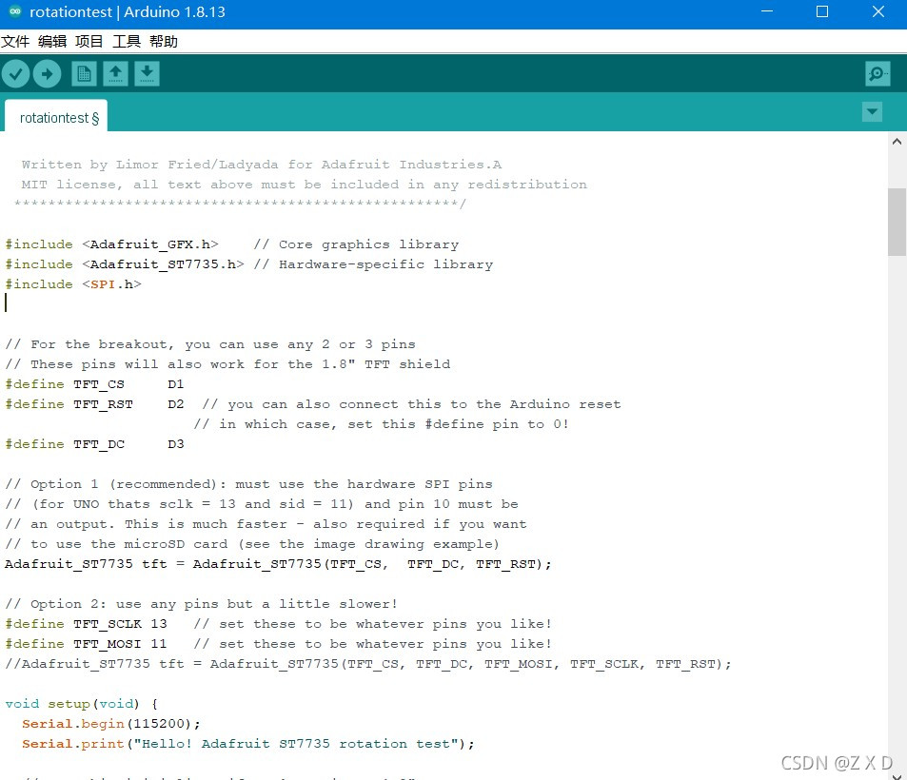Click the comment '// Option 2: use any pins'

202,604
